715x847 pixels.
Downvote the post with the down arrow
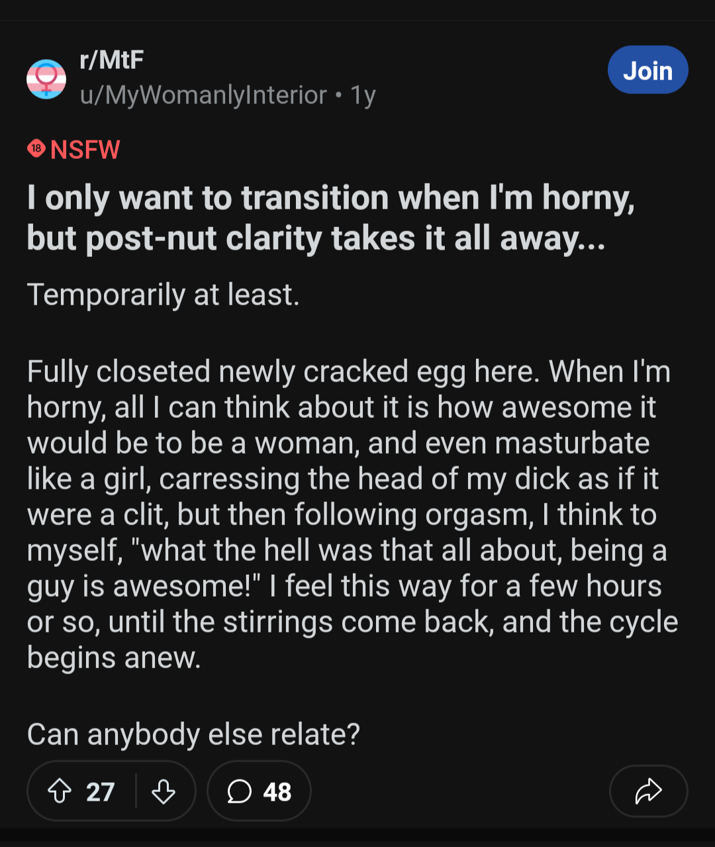[x=164, y=791]
